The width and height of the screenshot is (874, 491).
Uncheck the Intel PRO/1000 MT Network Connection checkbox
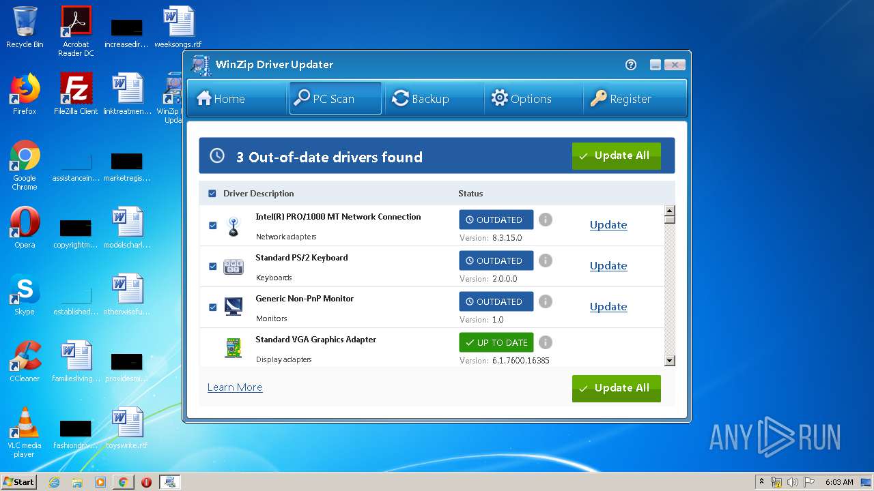(x=212, y=225)
